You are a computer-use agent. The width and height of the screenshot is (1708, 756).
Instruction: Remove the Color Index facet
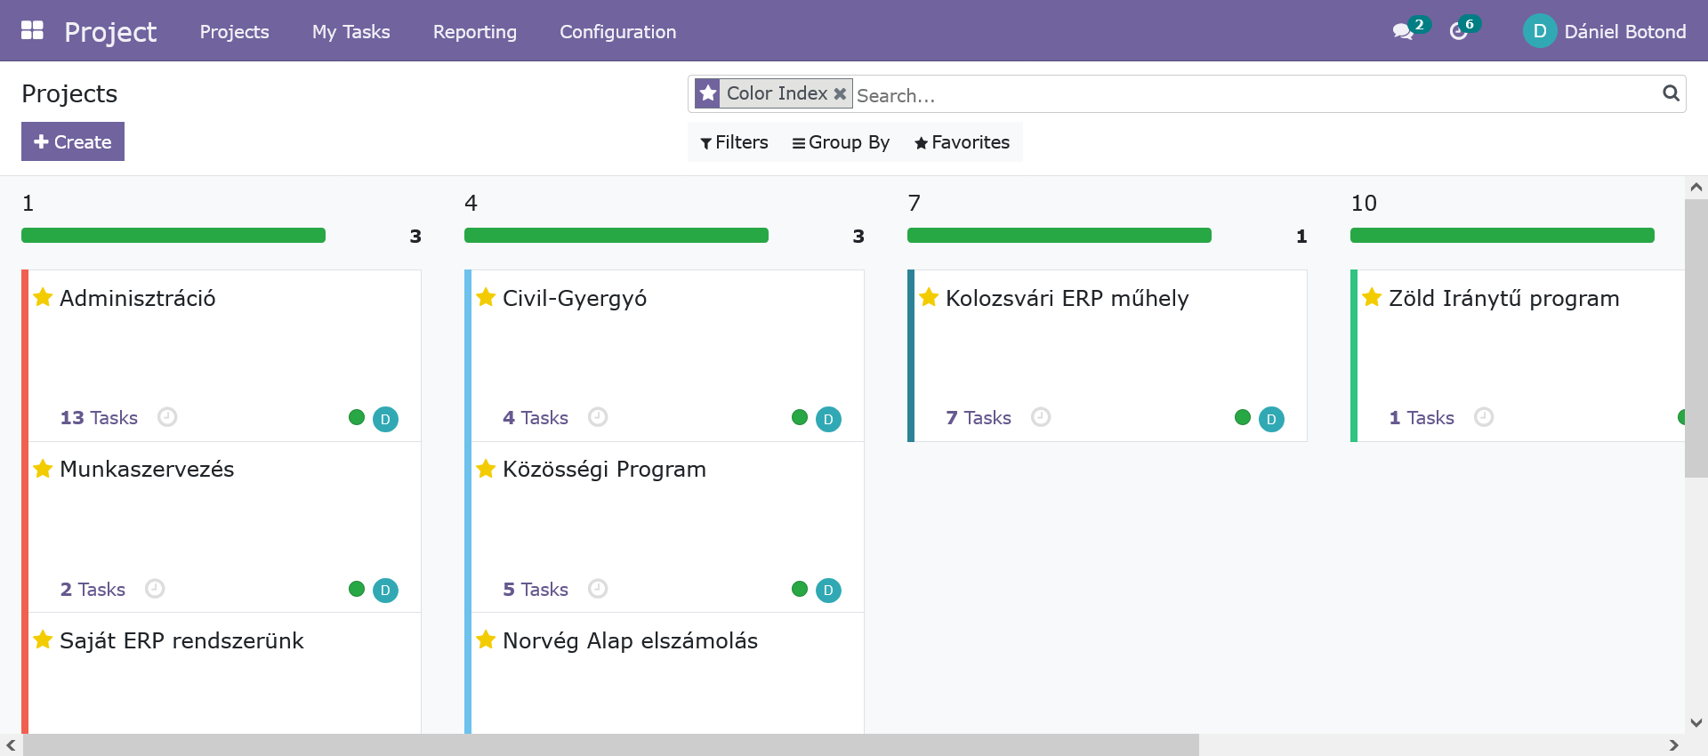point(839,93)
